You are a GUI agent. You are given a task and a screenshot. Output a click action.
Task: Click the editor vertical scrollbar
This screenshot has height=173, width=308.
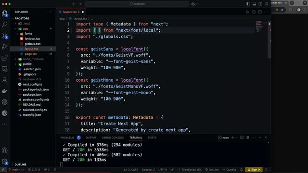click(x=269, y=39)
